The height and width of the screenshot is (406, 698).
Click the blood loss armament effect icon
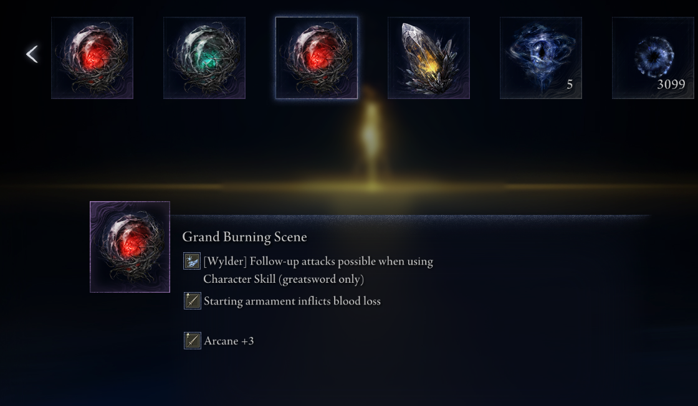pos(193,301)
